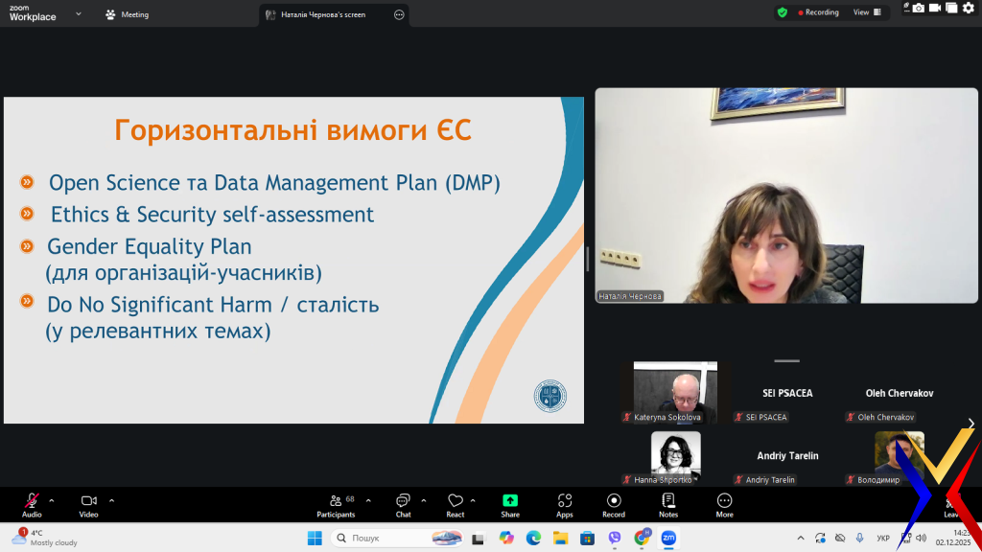This screenshot has width=982, height=552.
Task: Expand video options arrow next to Video
Action: coord(111,500)
